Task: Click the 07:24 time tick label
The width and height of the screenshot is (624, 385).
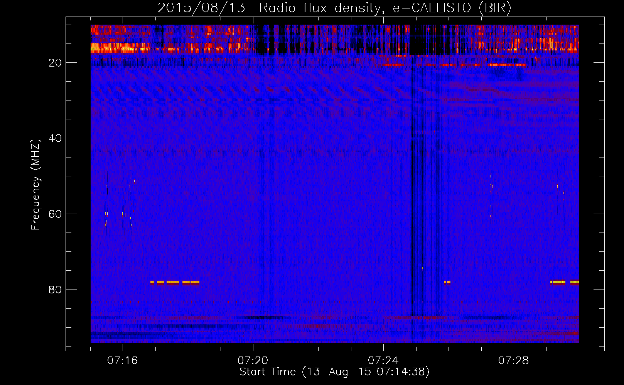Action: [x=383, y=361]
